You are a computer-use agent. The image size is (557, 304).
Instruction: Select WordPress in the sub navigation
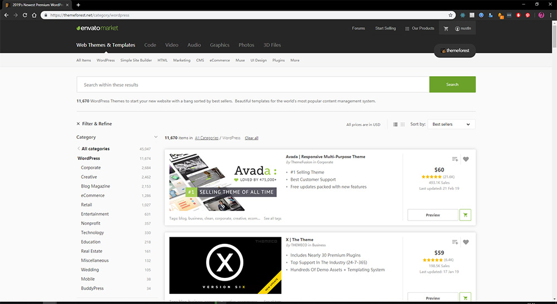pos(105,60)
